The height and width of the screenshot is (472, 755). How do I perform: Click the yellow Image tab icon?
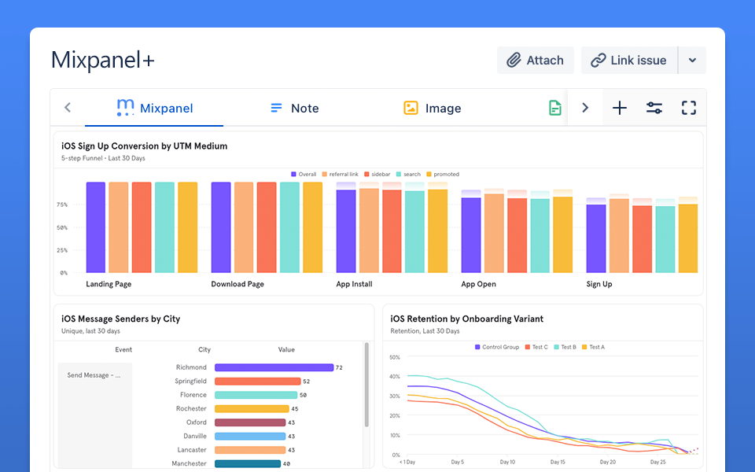click(411, 109)
